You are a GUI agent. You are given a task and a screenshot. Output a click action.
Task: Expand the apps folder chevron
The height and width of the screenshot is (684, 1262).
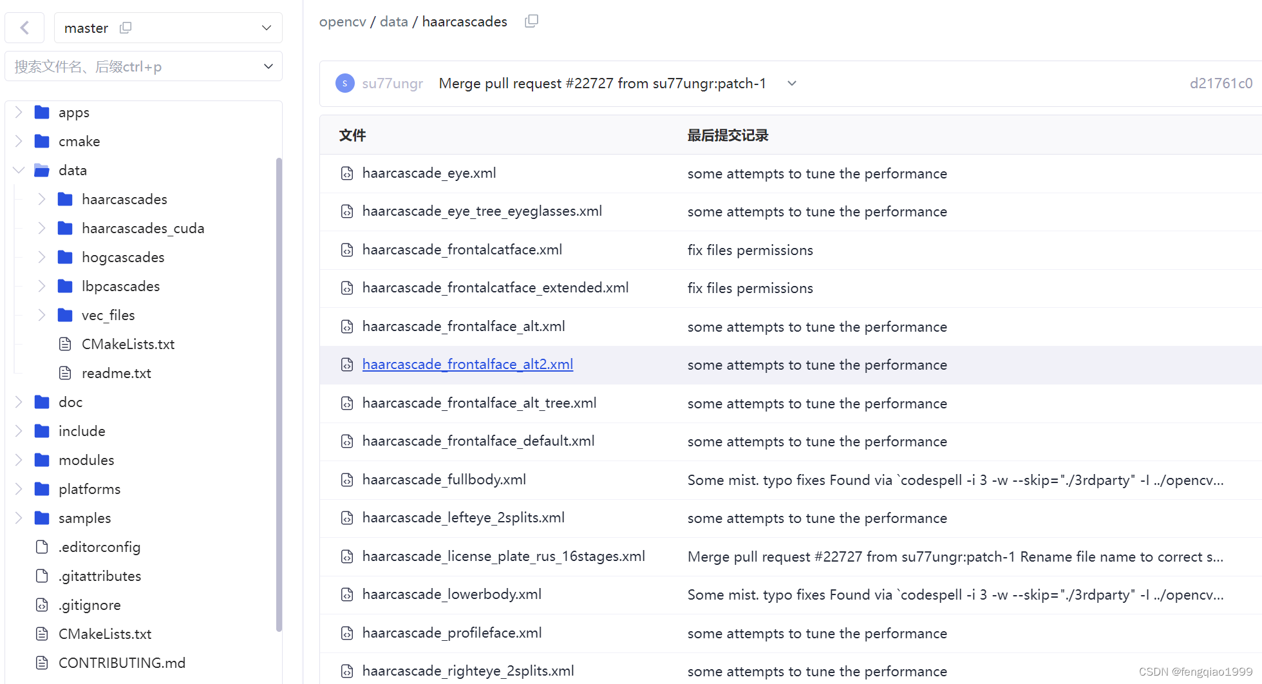[19, 112]
